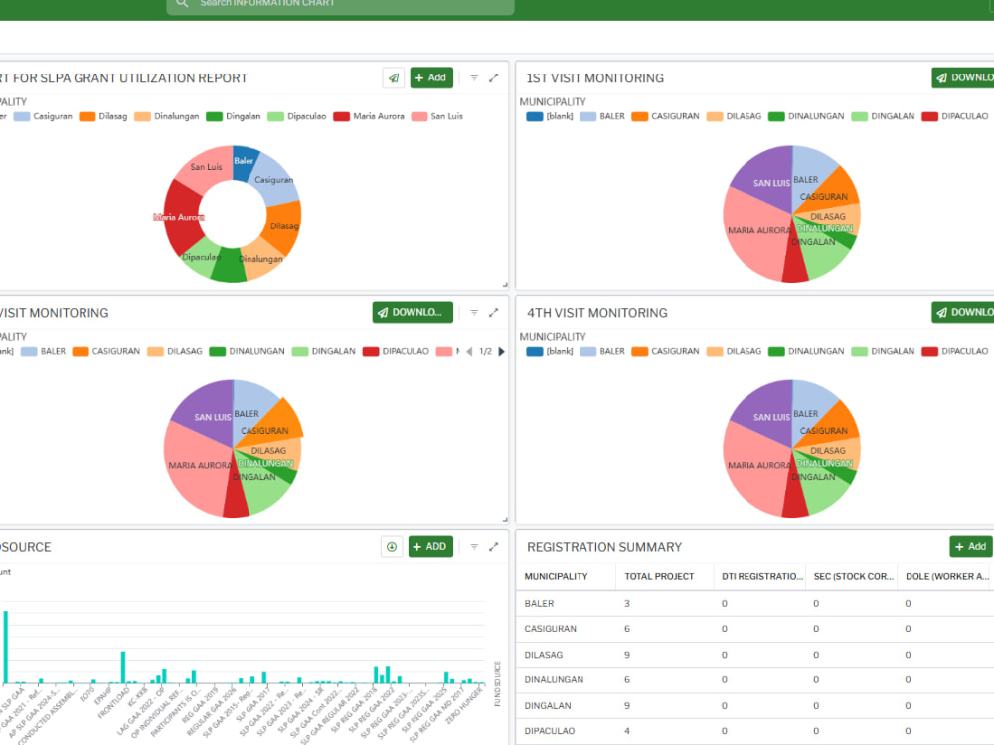Click MARIA AURORA slice in 4th Visit Monitoring pie
The height and width of the screenshot is (745, 994).
pos(754,469)
